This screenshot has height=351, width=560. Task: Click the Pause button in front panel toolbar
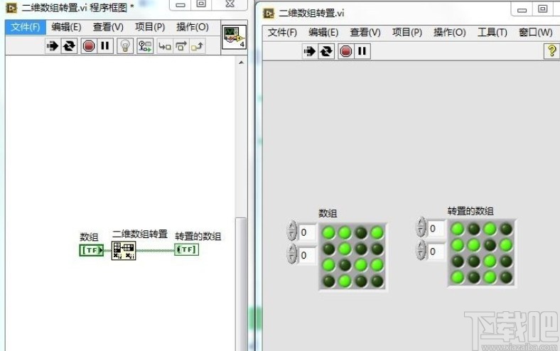pos(362,51)
